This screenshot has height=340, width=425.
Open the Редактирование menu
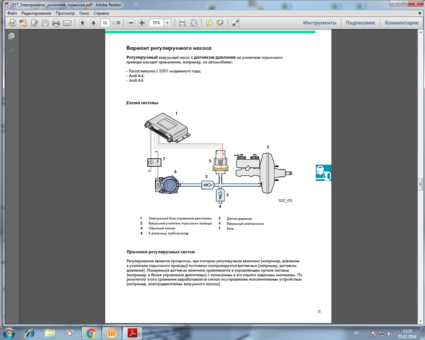(37, 13)
